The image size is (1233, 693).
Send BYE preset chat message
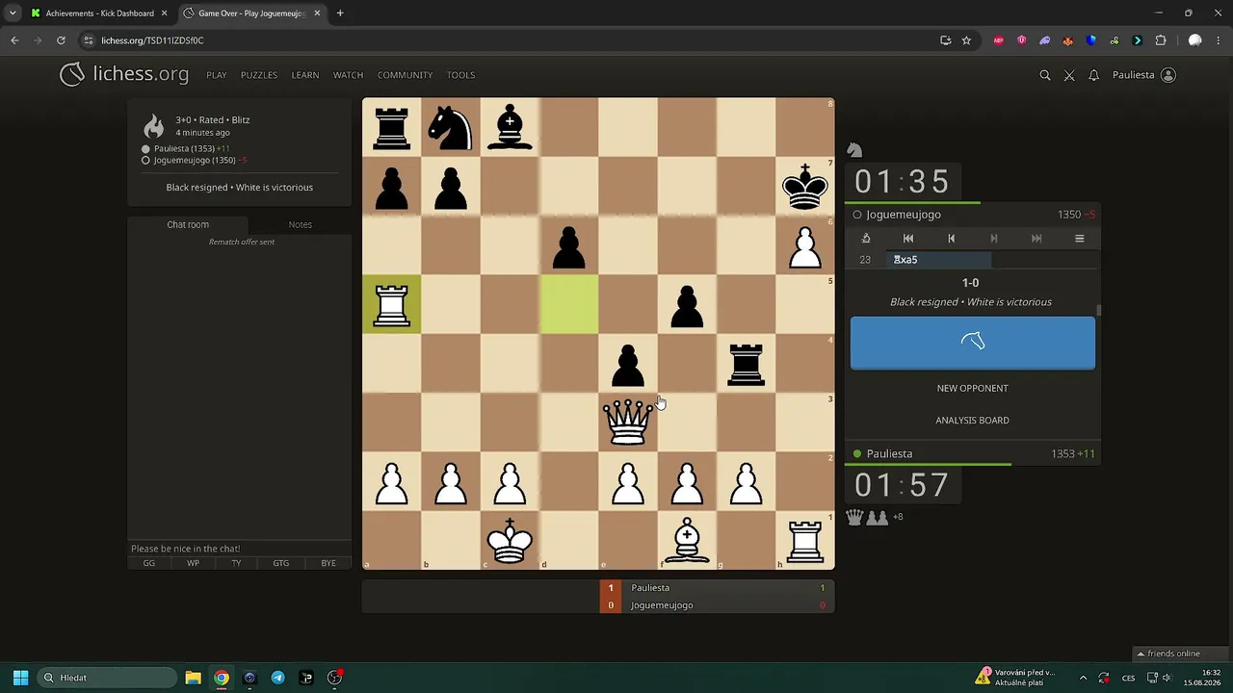pyautogui.click(x=328, y=563)
